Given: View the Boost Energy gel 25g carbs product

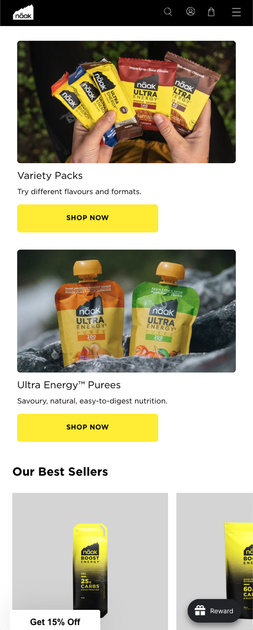Looking at the screenshot, I should (90, 561).
